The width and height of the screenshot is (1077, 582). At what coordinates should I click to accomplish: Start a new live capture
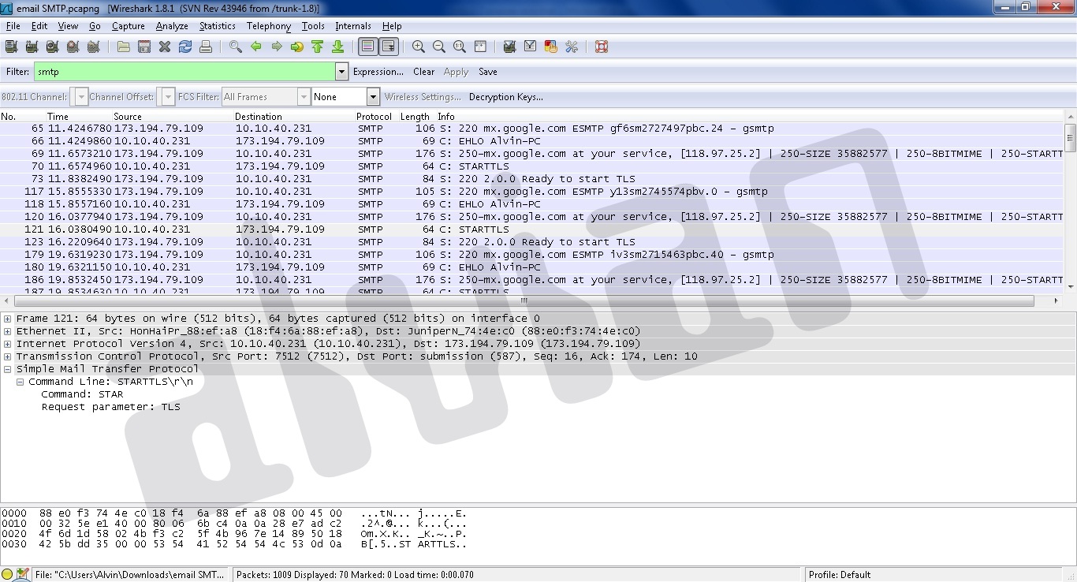[x=52, y=47]
